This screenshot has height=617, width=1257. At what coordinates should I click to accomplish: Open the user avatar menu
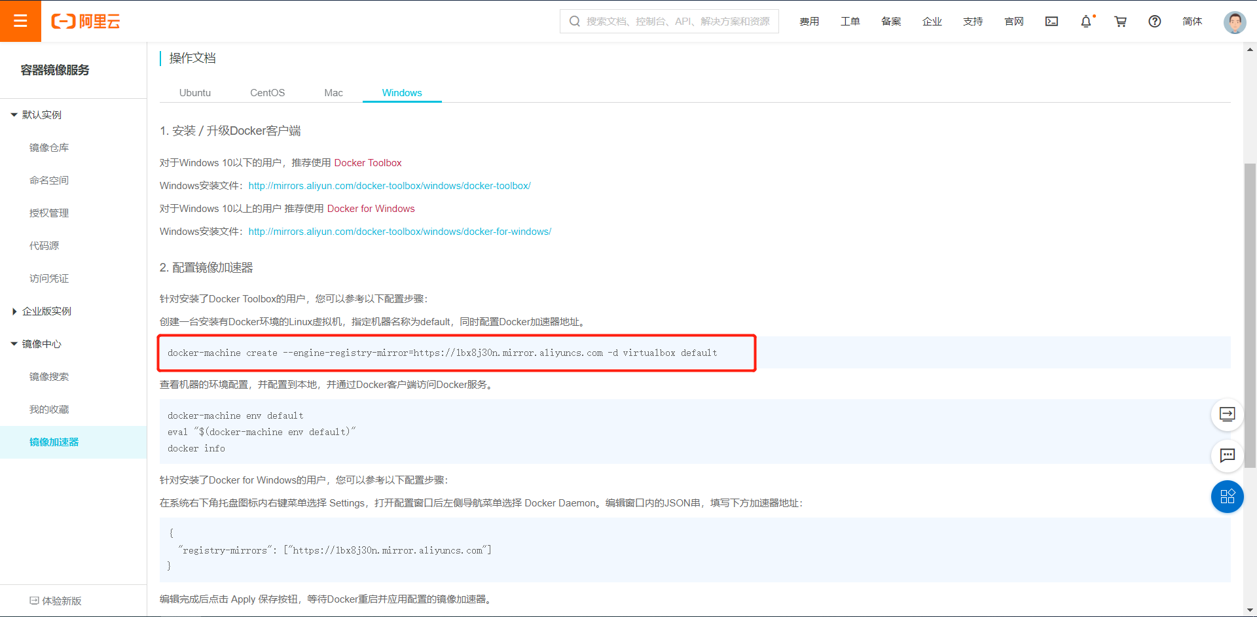tap(1235, 22)
